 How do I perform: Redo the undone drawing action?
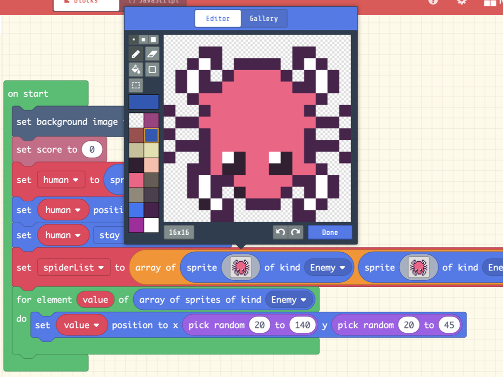click(x=296, y=232)
